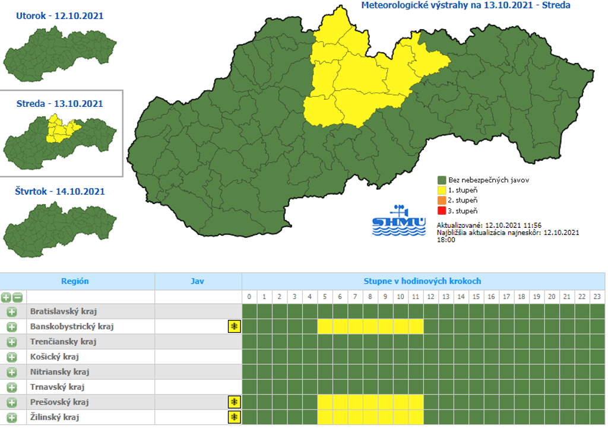
Task: Click hour 5 cell in the Prešovský kraj row
Action: point(325,402)
